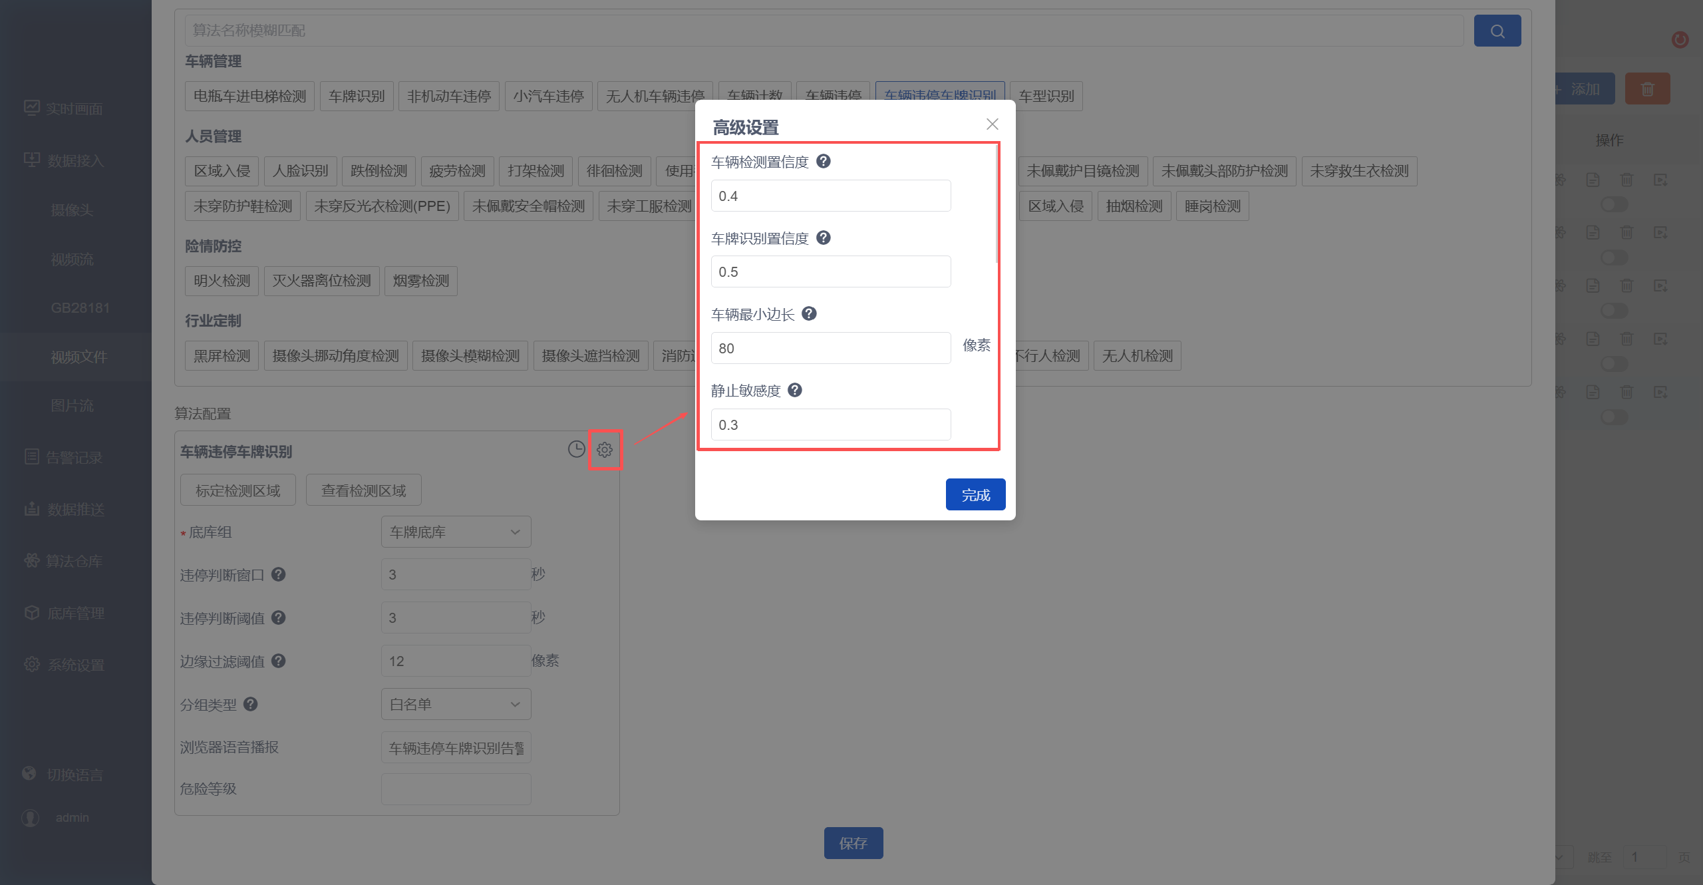
Task: Select 摄像头 submenu item
Action: (72, 210)
